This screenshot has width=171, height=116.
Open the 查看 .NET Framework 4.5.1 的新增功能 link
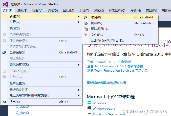click(115, 66)
